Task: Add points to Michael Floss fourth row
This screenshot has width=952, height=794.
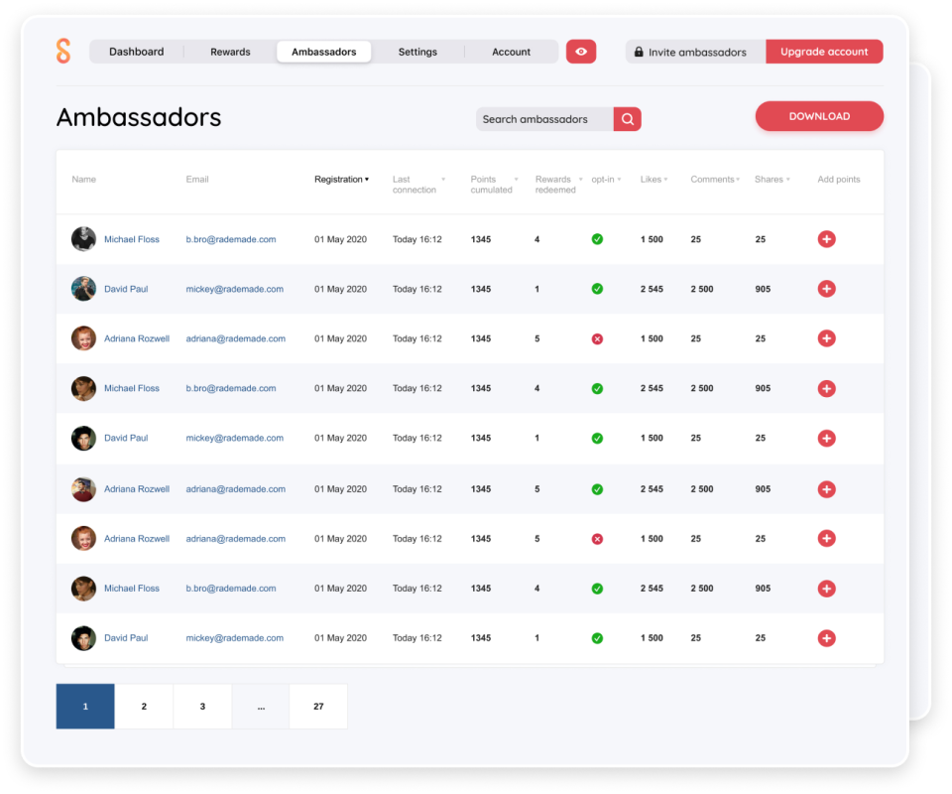Action: 826,388
